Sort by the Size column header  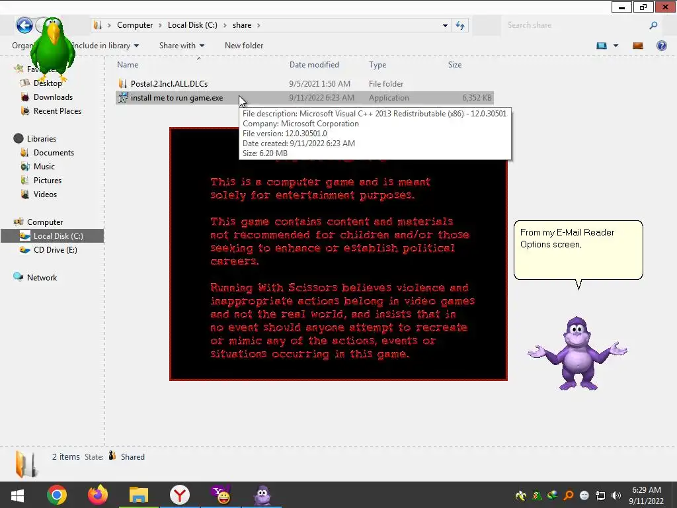tap(455, 65)
